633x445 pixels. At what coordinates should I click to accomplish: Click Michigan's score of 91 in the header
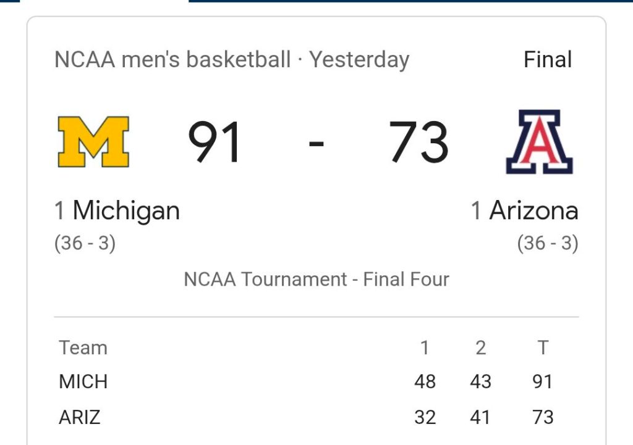(x=215, y=143)
